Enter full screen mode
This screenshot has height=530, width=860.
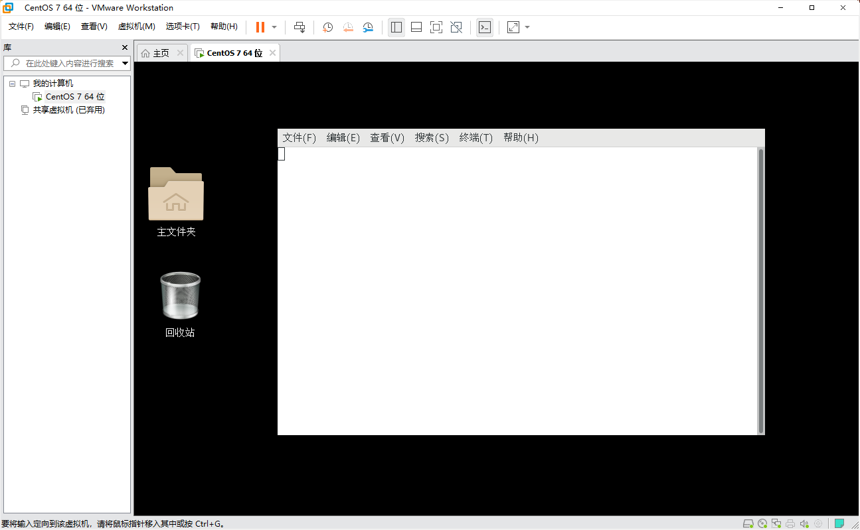coord(436,27)
